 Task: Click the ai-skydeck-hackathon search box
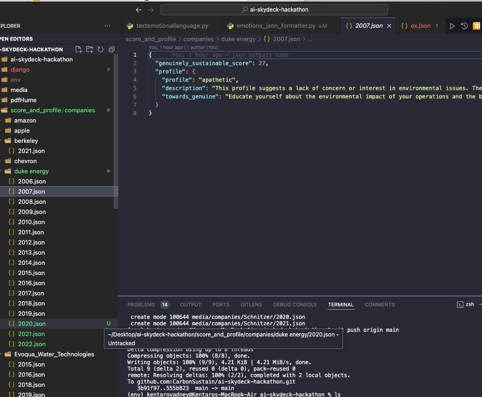click(x=274, y=10)
